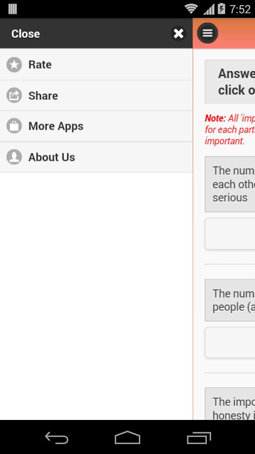Tap the Close label in header

point(25,34)
